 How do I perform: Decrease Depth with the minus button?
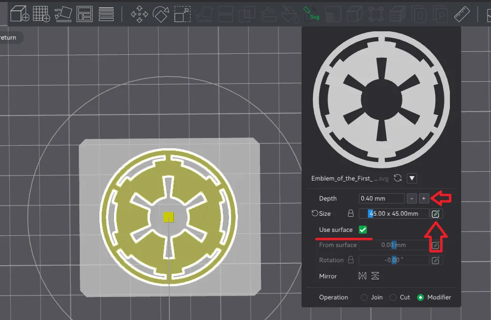[x=412, y=198]
